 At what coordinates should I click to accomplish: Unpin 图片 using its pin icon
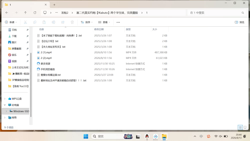pyautogui.click(x=27, y=42)
